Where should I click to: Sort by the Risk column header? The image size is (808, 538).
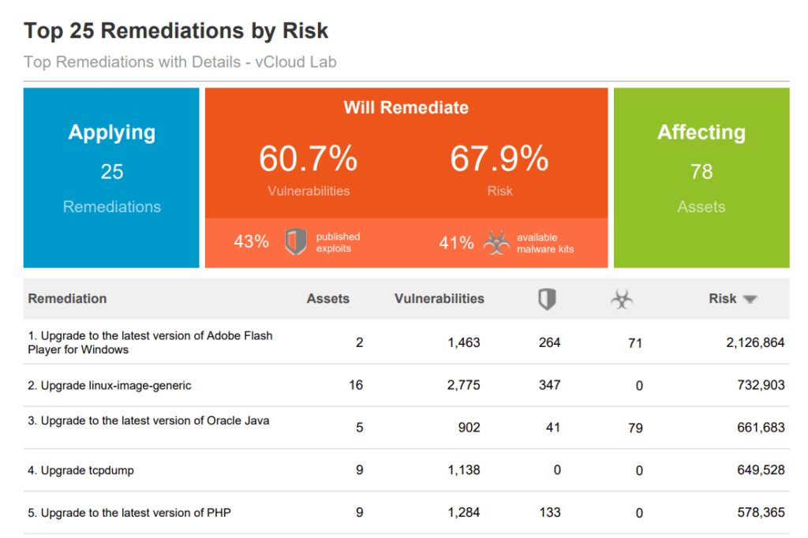pyautogui.click(x=722, y=299)
